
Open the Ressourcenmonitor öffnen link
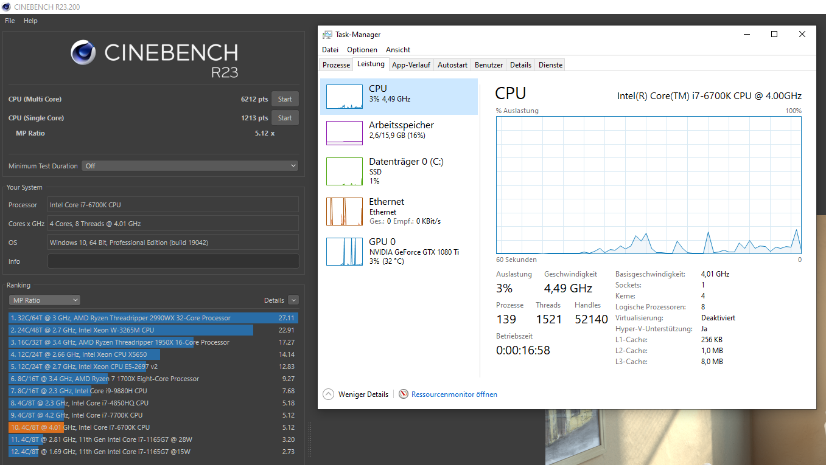click(x=454, y=394)
